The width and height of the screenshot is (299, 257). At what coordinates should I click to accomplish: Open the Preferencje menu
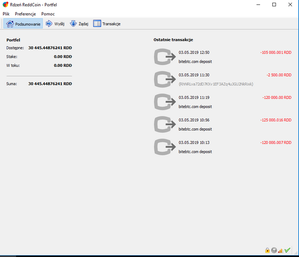[x=26, y=14]
